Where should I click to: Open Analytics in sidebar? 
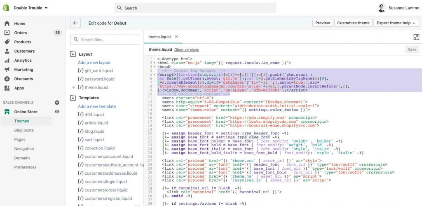coord(23,61)
